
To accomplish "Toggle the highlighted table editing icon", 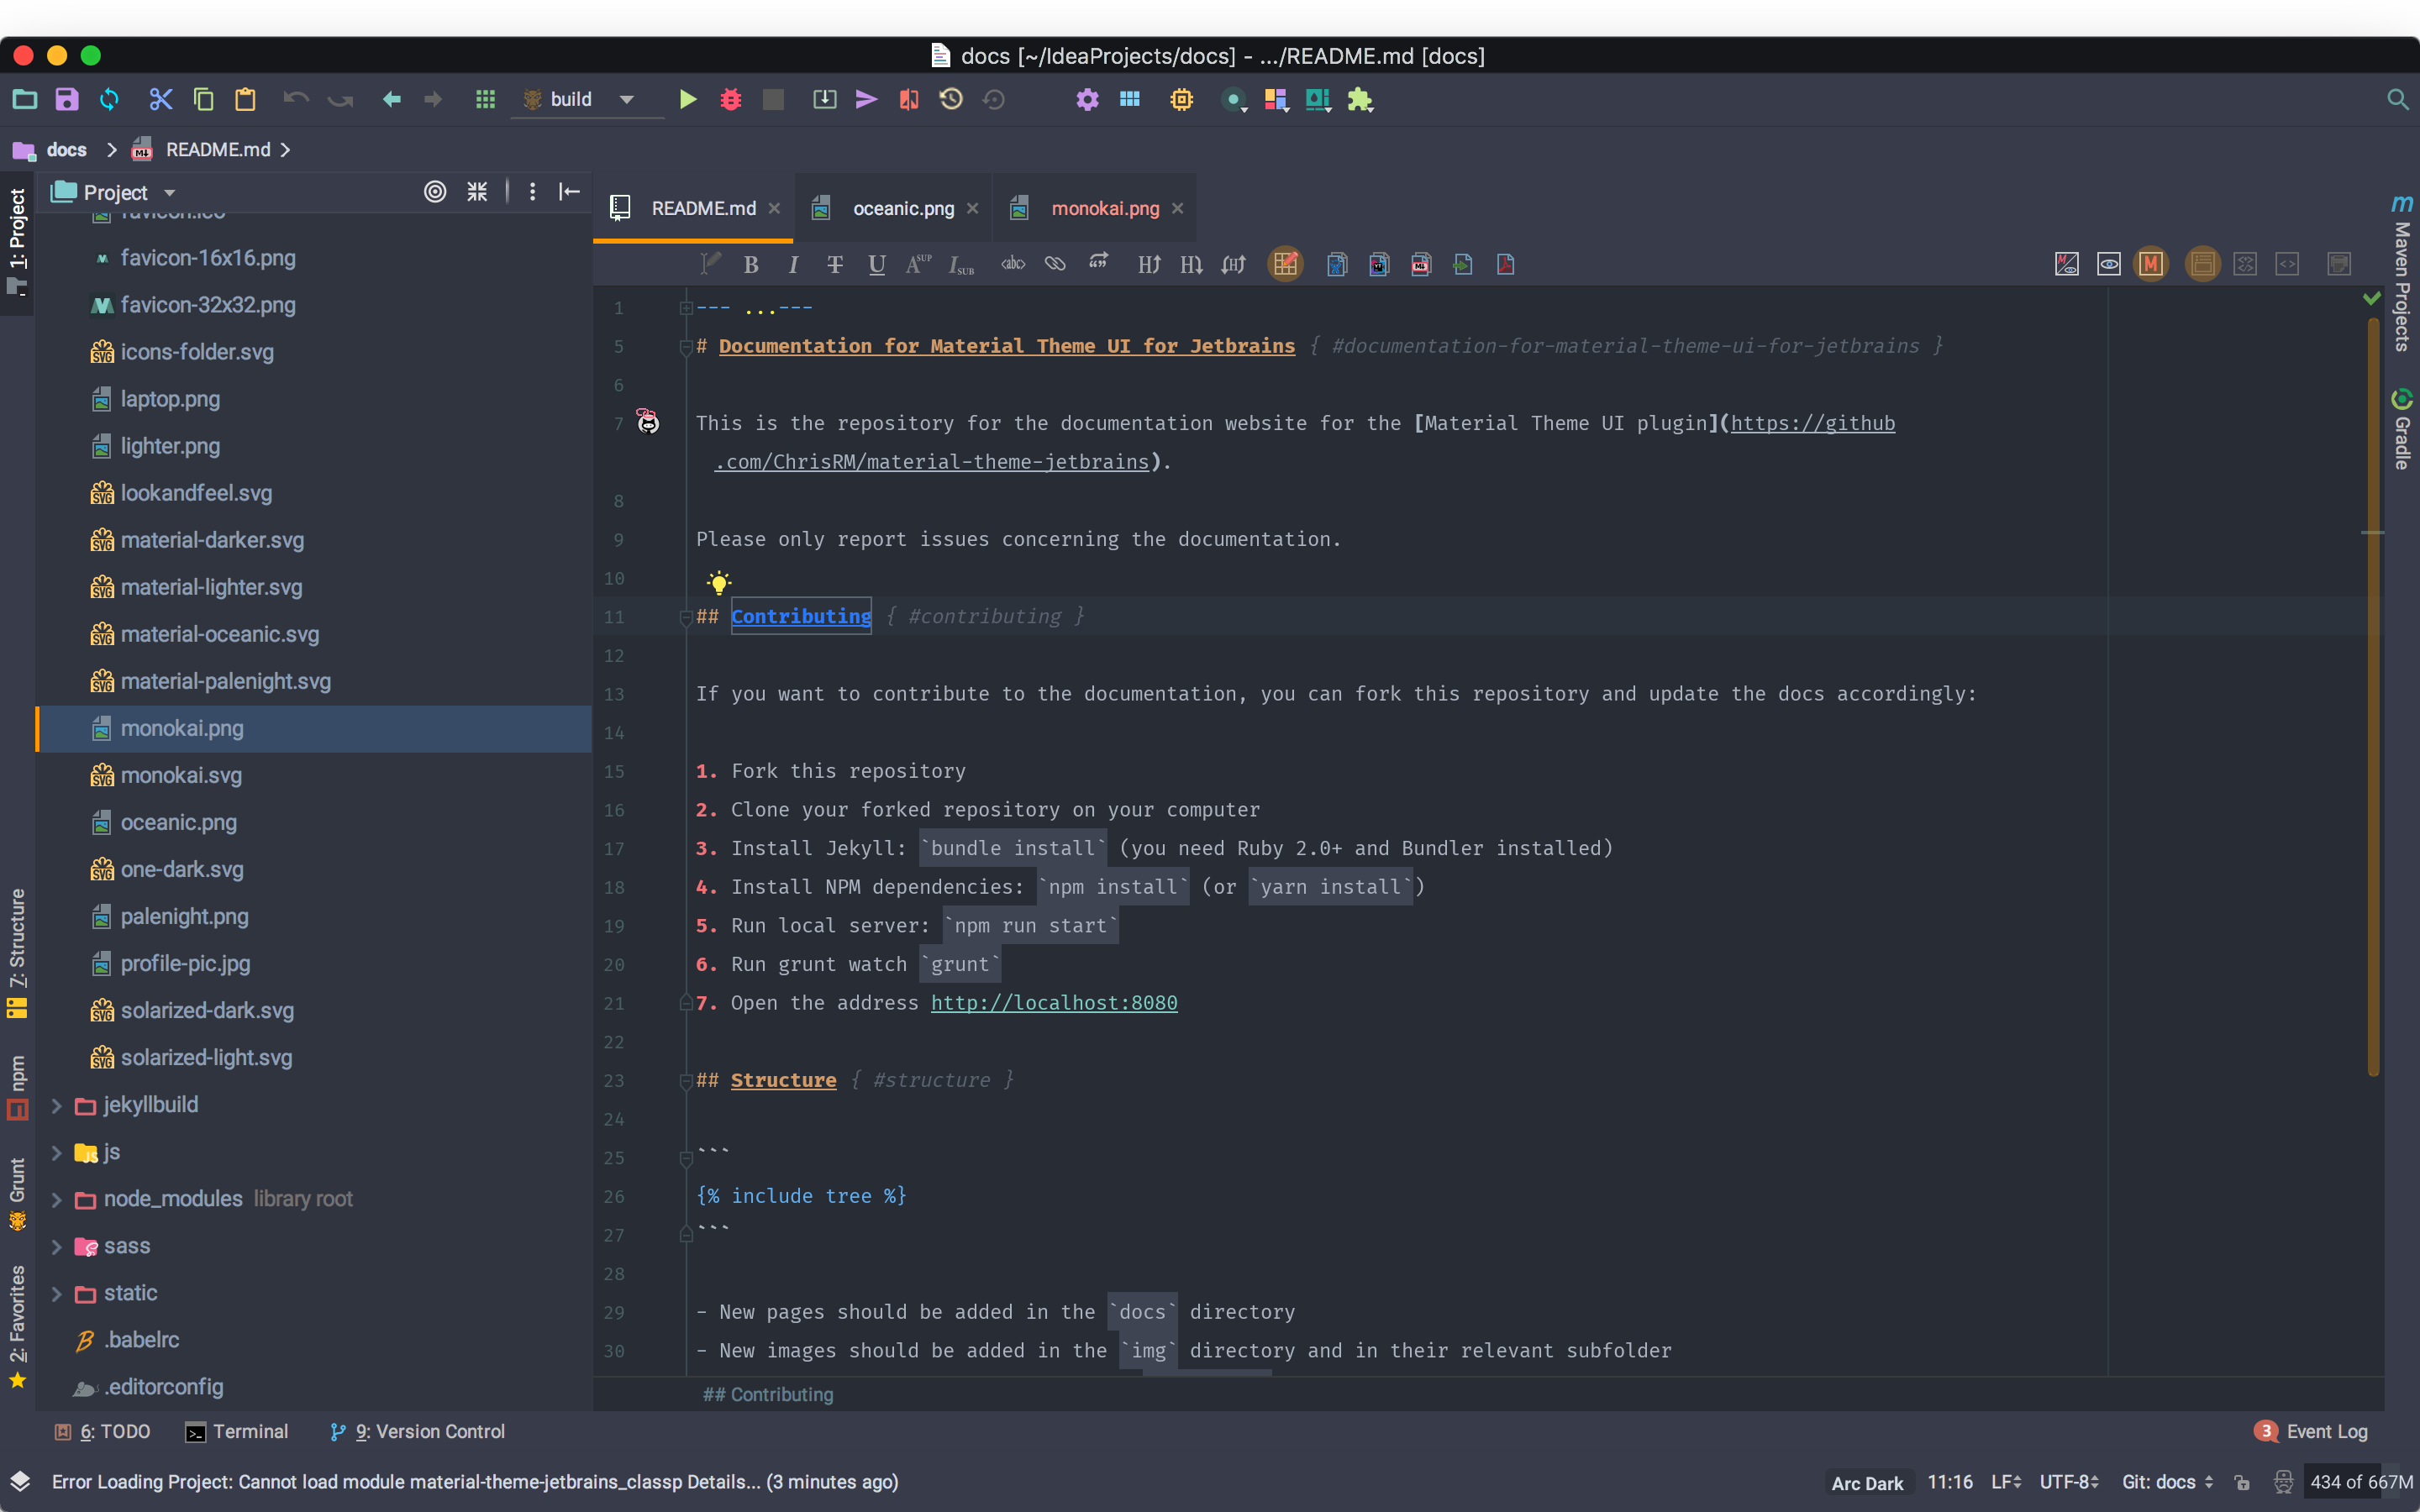I will pos(1286,265).
